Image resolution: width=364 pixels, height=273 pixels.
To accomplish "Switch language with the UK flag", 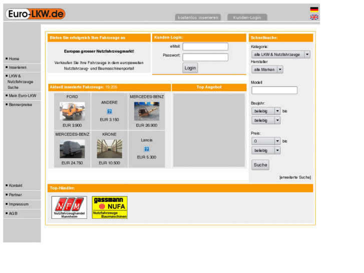I will point(314,17).
